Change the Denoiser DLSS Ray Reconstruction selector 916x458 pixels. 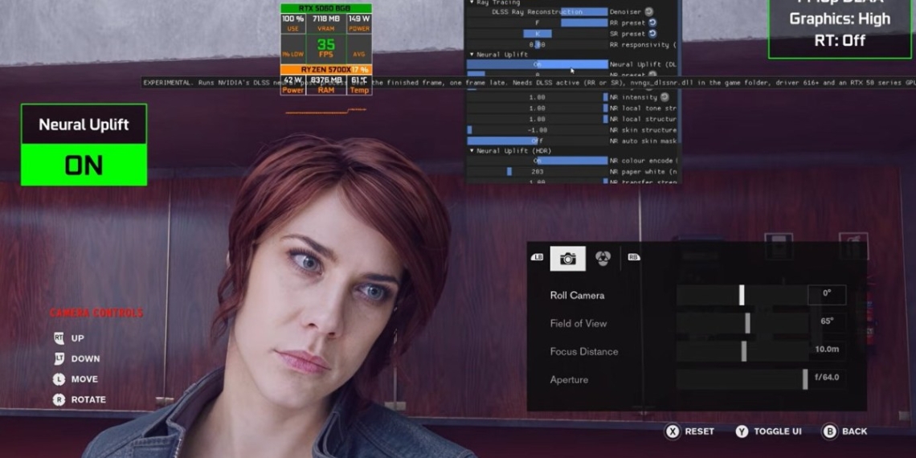point(537,12)
